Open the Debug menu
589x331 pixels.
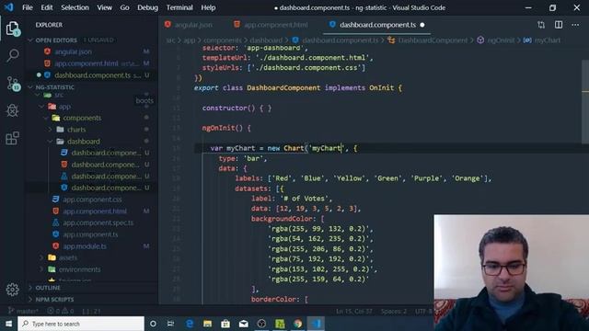147,7
